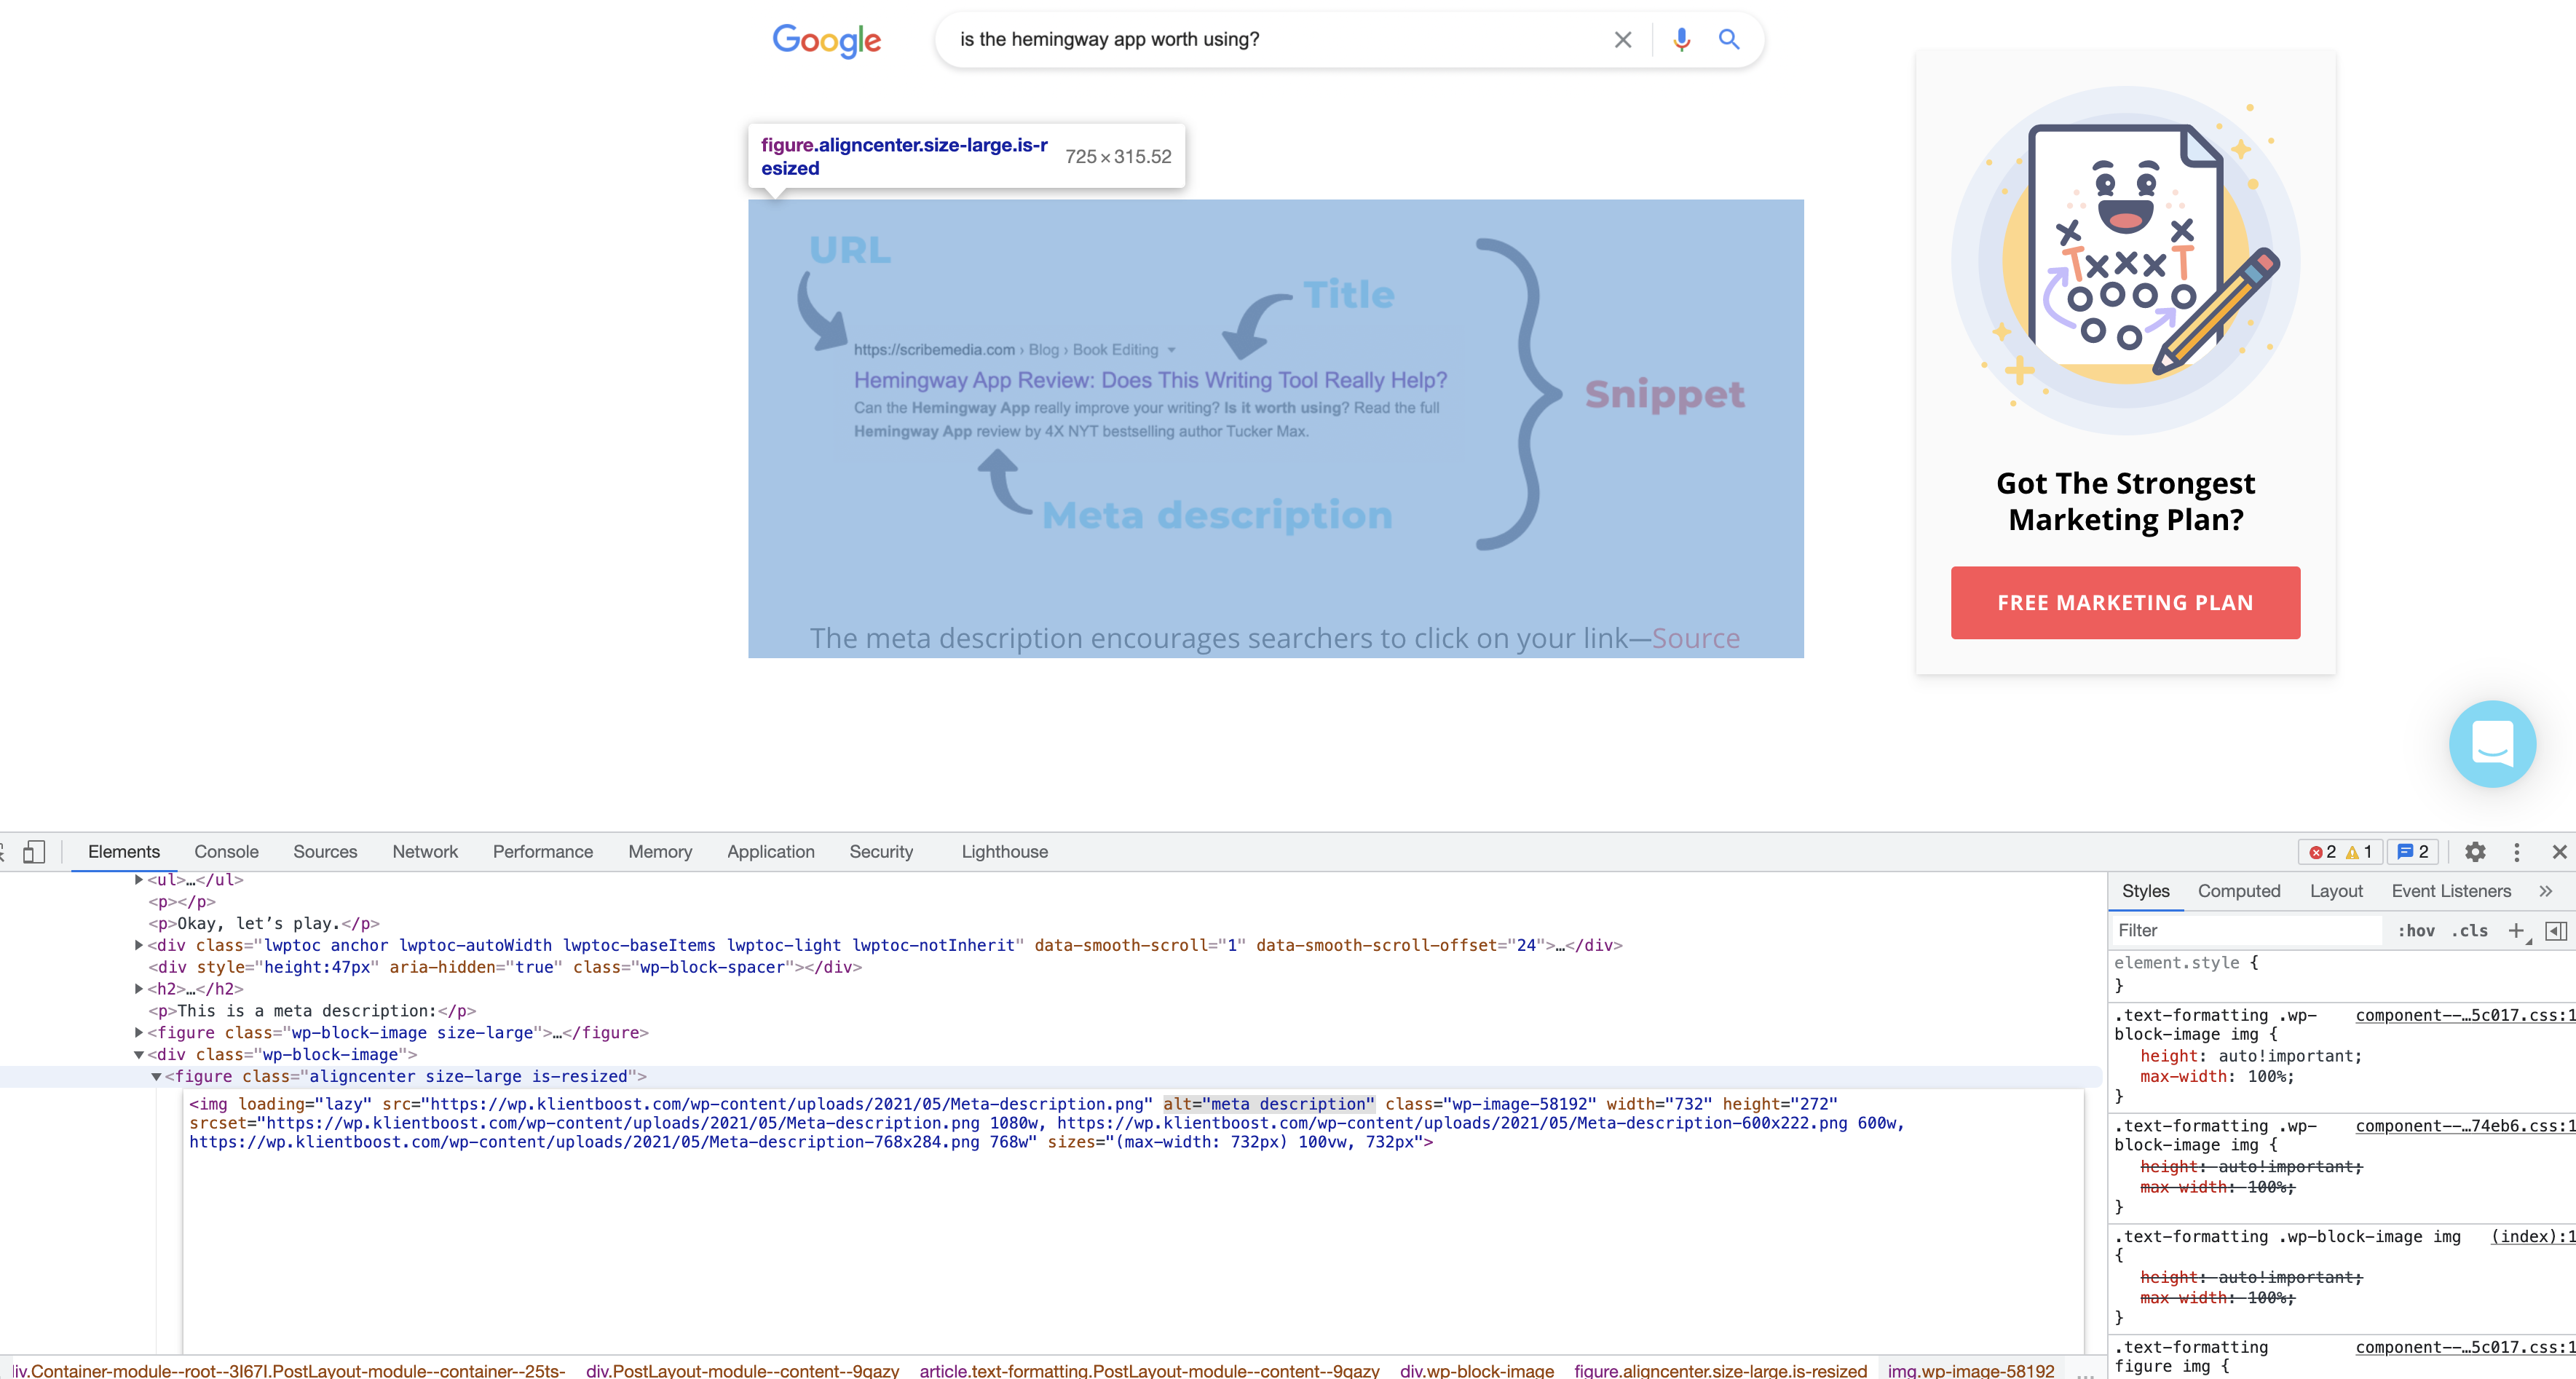The image size is (2576, 1379).
Task: Open component--…74eb6.css:1 source link
Action: [2465, 1126]
